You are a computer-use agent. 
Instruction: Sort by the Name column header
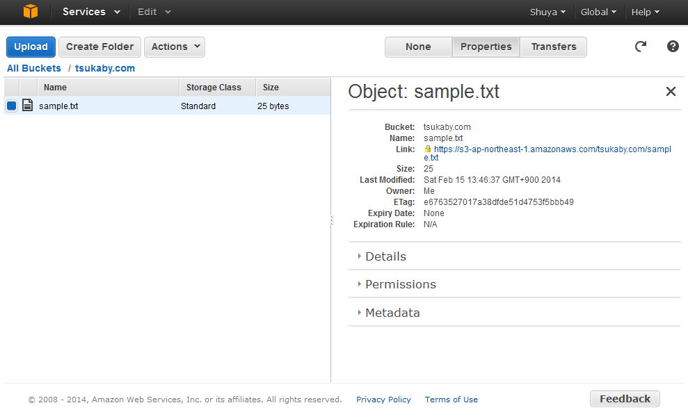56,88
